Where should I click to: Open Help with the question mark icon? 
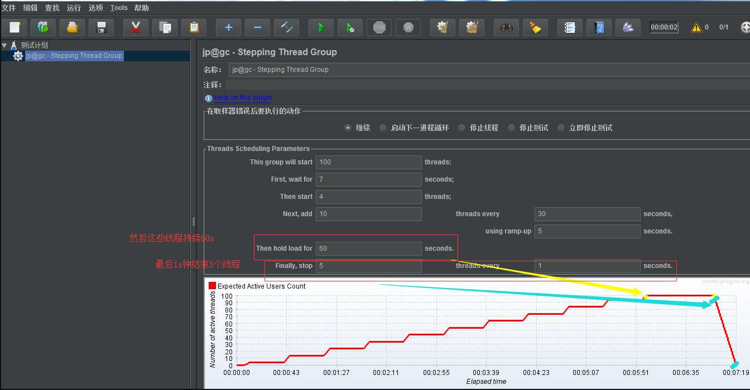[x=599, y=27]
